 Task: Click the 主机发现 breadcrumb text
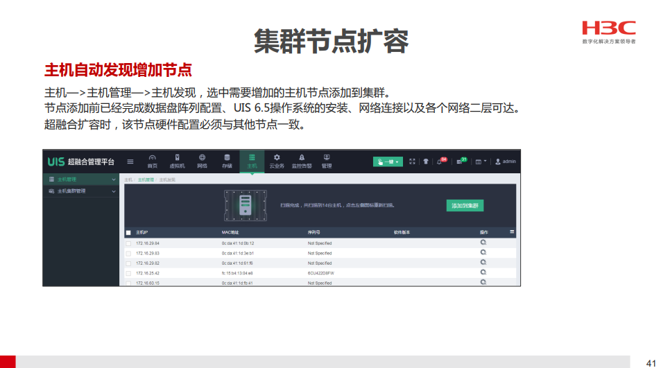167,179
